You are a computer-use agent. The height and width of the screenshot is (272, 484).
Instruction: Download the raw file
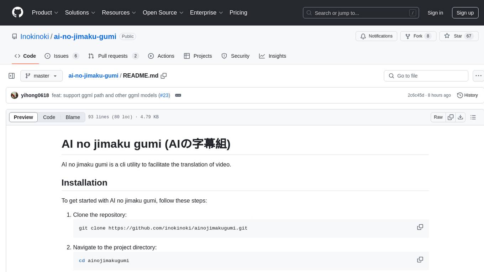[x=460, y=117]
